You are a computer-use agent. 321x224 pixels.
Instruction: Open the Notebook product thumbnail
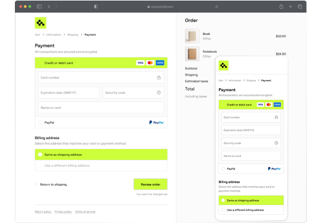192,54
